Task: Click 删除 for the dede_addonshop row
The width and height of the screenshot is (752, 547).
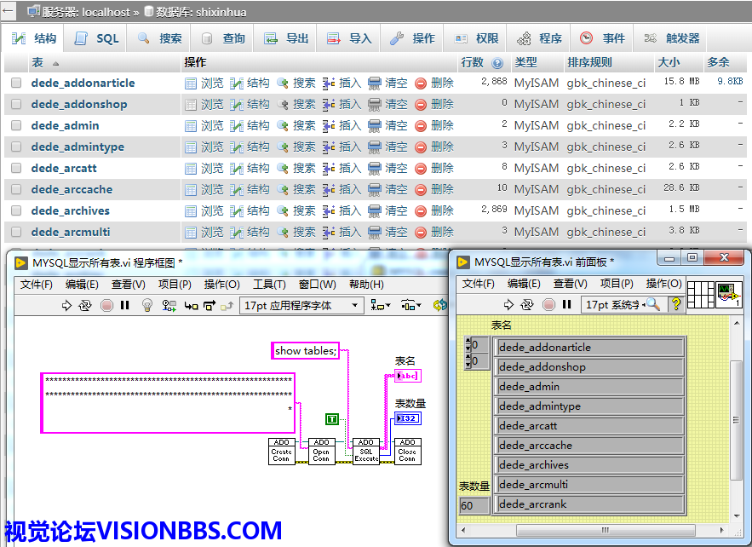Action: point(434,104)
